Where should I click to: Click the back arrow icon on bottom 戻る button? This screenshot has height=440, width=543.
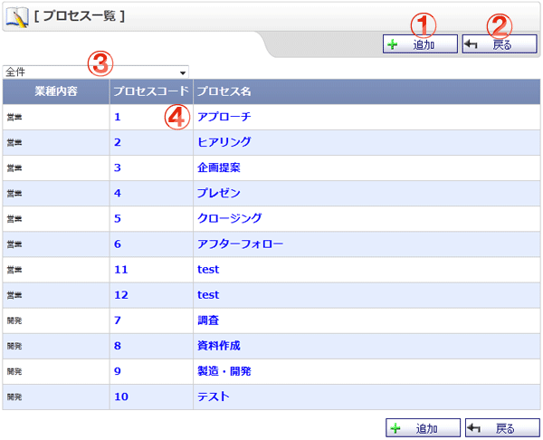coord(473,428)
